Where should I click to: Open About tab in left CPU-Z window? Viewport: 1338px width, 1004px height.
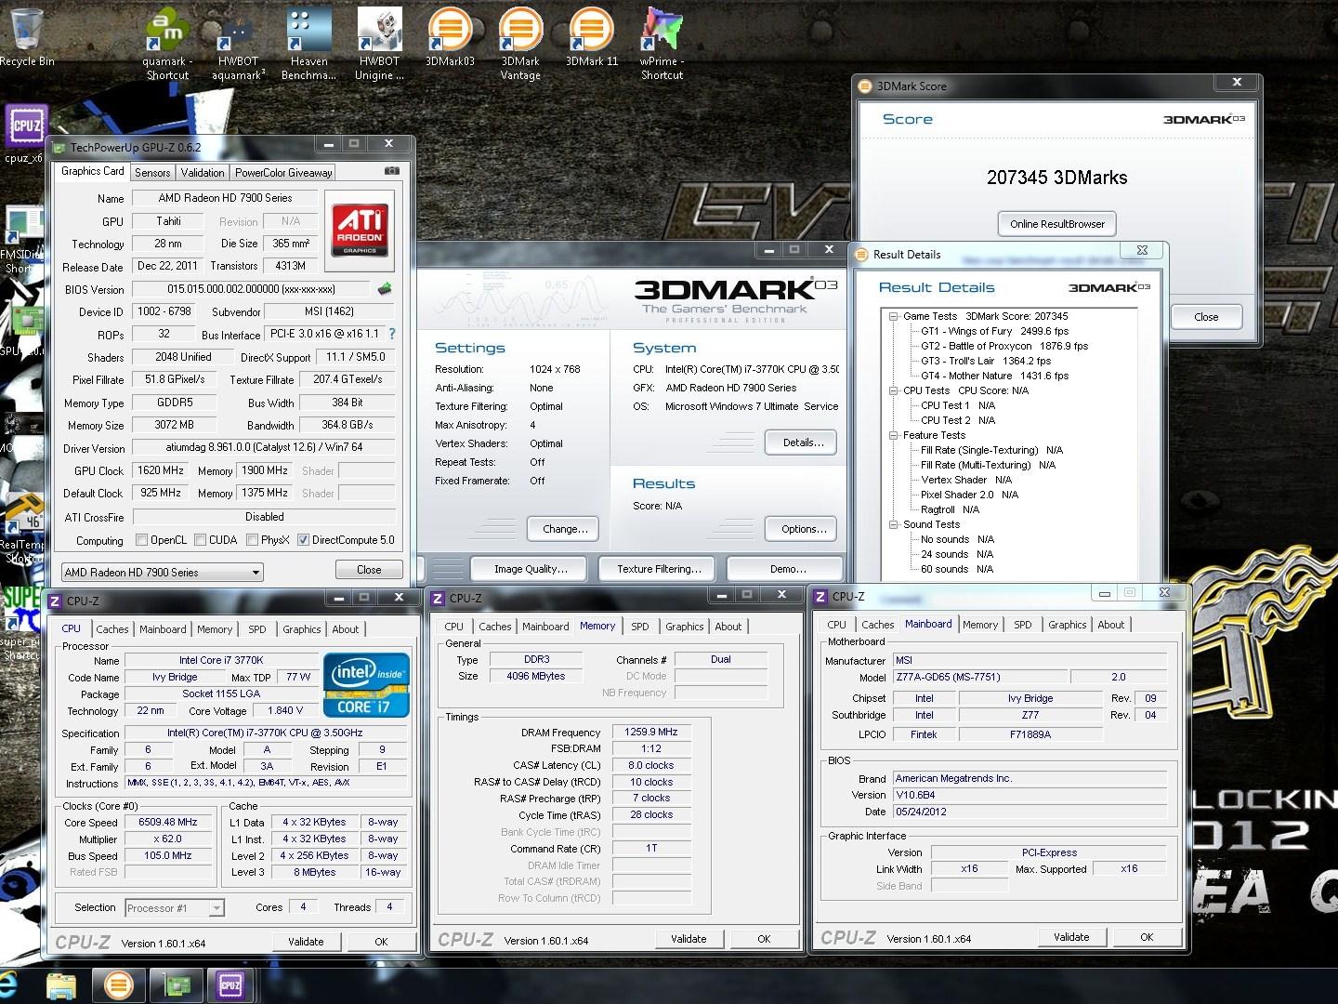click(x=346, y=629)
